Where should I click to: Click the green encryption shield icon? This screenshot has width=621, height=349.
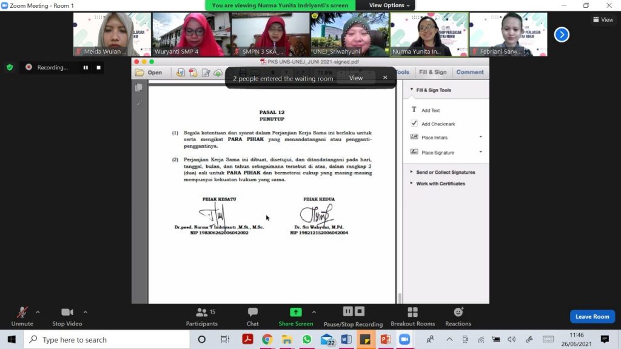[10, 67]
